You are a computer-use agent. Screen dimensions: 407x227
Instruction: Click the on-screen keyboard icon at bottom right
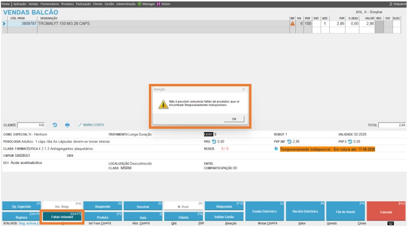tap(390, 223)
